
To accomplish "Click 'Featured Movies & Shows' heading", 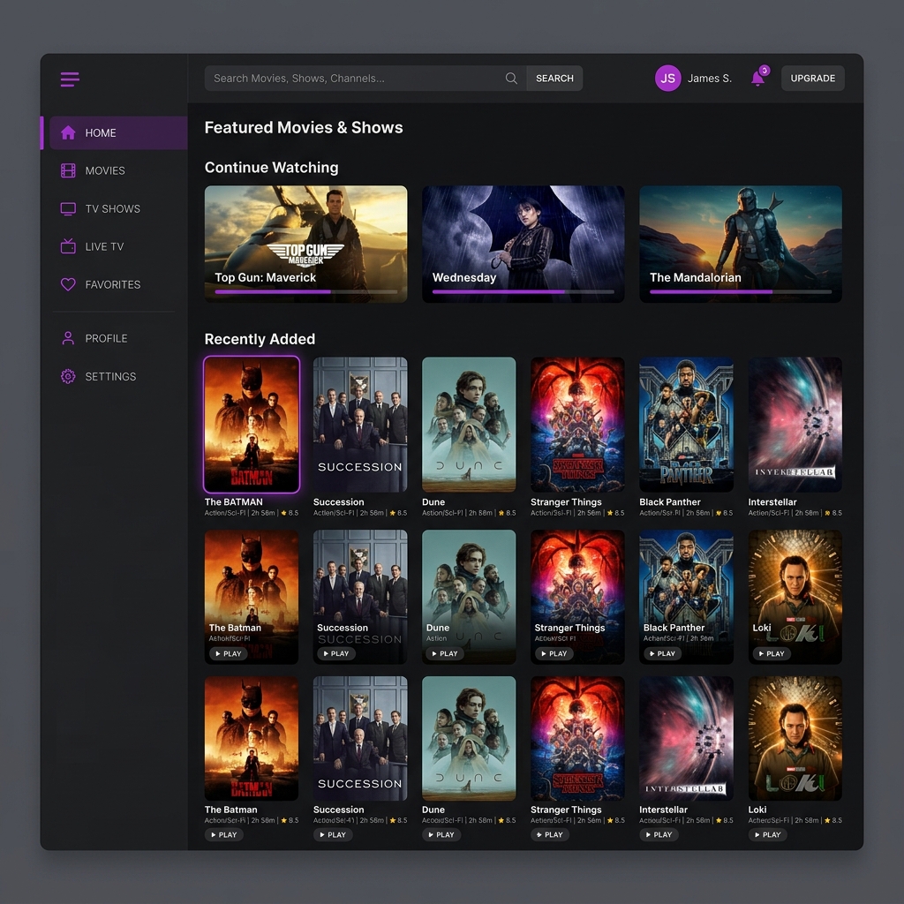I will pos(304,127).
